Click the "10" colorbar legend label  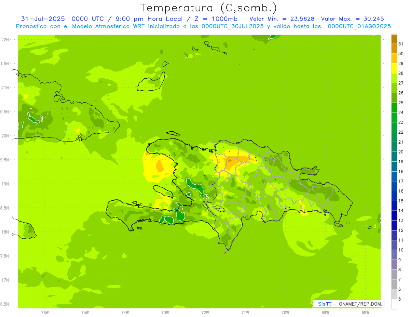(x=401, y=250)
